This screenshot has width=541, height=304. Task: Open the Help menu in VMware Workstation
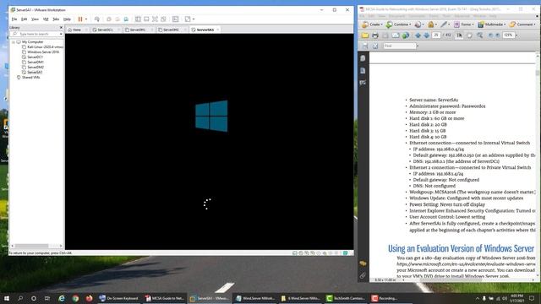click(67, 19)
